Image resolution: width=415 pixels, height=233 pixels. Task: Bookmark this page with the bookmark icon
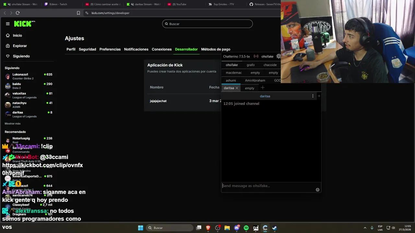point(78,13)
